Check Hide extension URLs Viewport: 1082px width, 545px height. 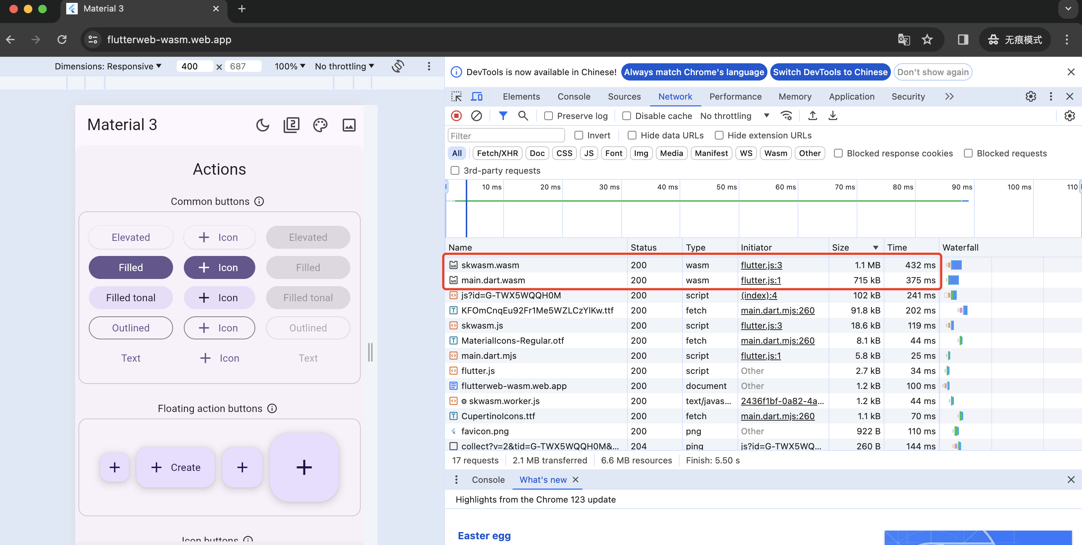pyautogui.click(x=719, y=135)
